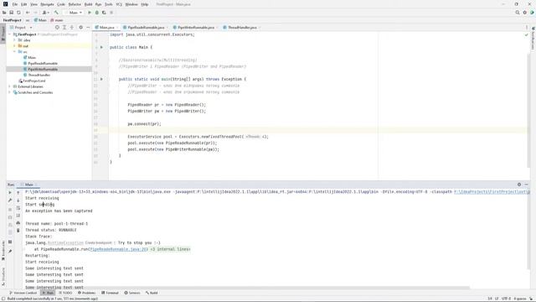The image size is (536, 302).
Task: Click the green inspection checkmark in editor
Action: pos(527,35)
